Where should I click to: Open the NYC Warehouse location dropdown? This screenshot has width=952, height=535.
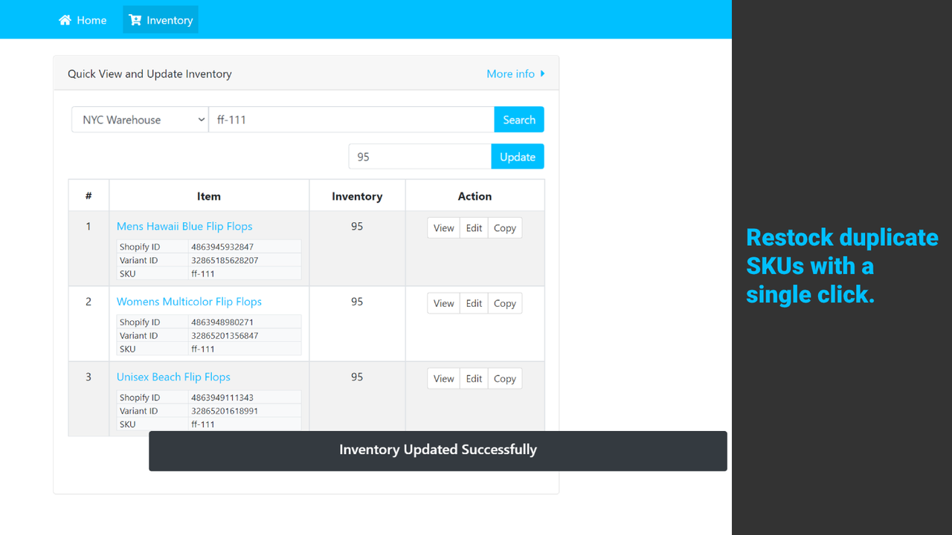pyautogui.click(x=140, y=120)
